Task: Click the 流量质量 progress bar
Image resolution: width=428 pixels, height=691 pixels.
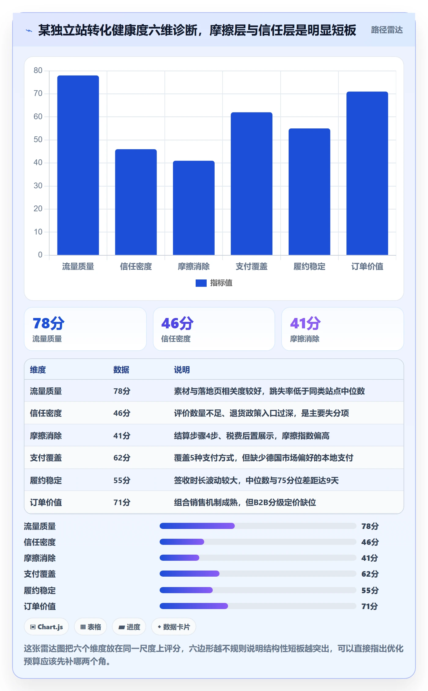Action: point(258,526)
